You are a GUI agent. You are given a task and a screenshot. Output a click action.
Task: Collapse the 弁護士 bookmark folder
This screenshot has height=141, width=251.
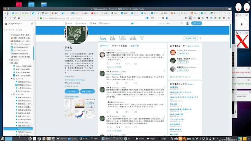pos(9,63)
